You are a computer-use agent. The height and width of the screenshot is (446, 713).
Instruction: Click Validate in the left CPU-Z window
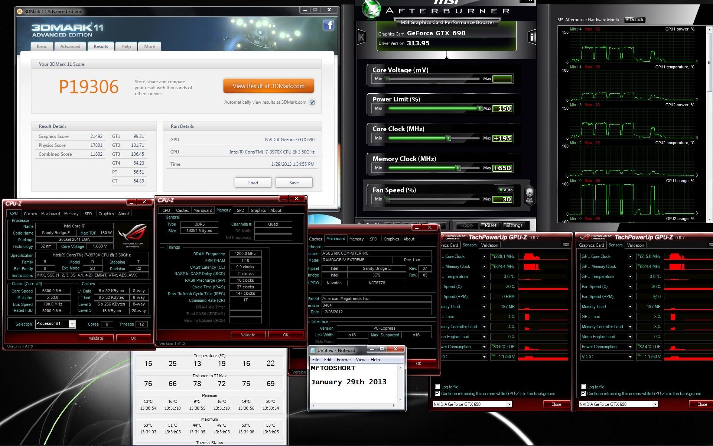96,338
